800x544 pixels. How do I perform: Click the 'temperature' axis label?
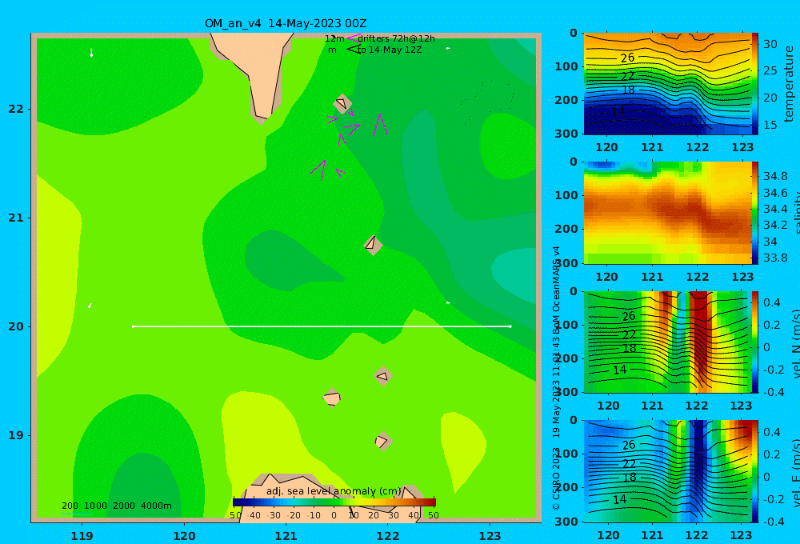(x=789, y=84)
